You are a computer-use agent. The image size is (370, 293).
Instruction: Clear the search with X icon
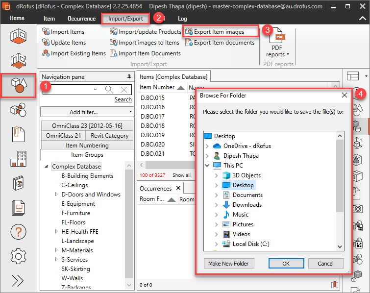pyautogui.click(x=124, y=90)
